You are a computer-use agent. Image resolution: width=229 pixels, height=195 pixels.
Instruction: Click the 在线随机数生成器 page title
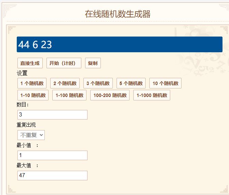(x=118, y=14)
